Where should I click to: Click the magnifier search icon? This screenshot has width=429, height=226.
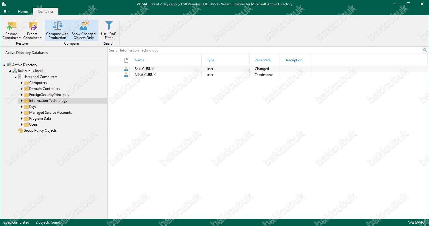click(x=425, y=50)
